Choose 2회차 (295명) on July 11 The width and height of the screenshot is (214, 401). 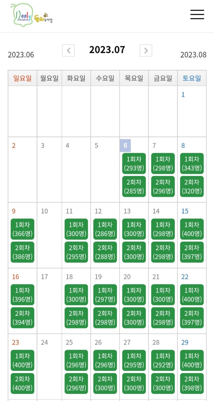[76, 252]
